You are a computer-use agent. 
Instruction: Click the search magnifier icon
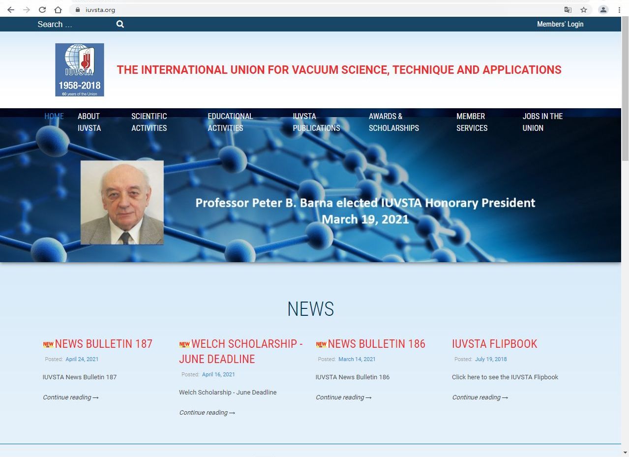120,24
